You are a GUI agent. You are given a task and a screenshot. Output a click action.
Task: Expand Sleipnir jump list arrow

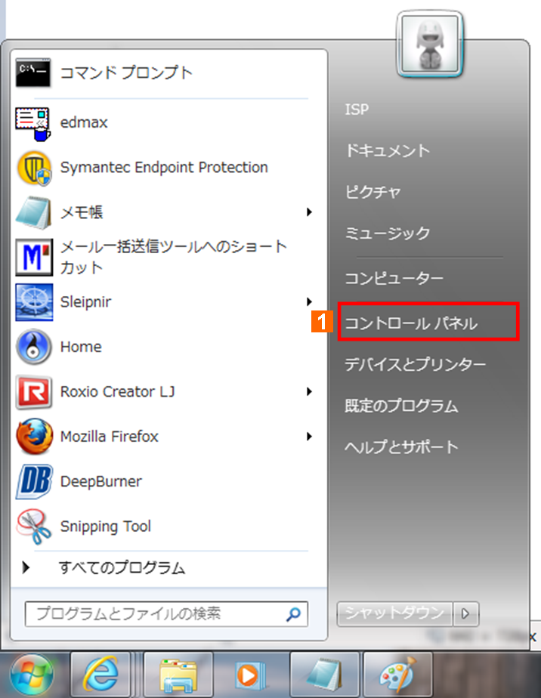tap(309, 302)
